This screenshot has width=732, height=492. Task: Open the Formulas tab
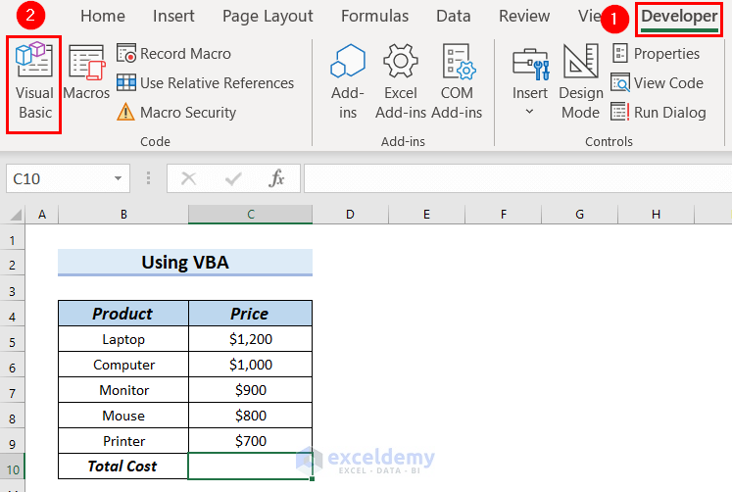click(375, 17)
